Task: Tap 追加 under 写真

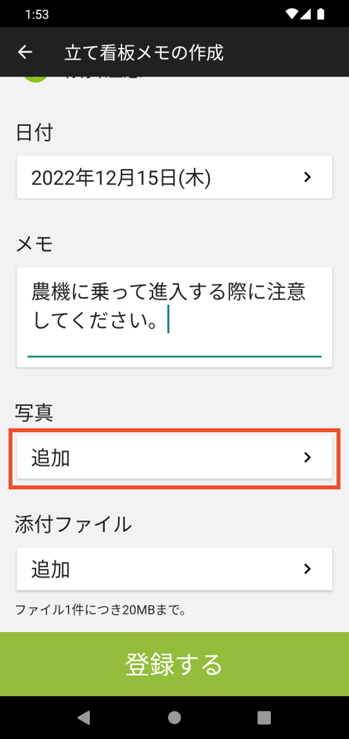Action: click(x=51, y=458)
